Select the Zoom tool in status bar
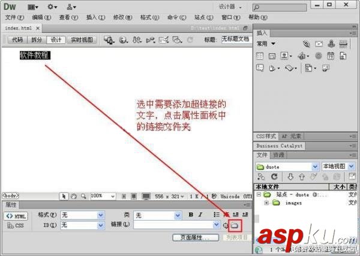Viewport: 360px width, 256px height. click(x=83, y=196)
